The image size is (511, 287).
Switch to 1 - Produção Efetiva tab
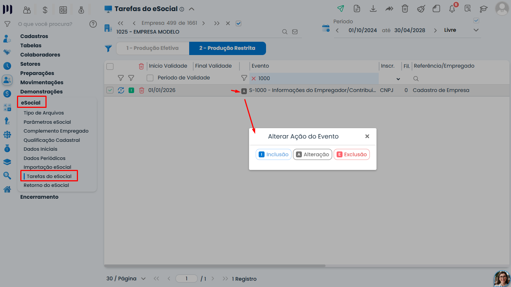153,48
